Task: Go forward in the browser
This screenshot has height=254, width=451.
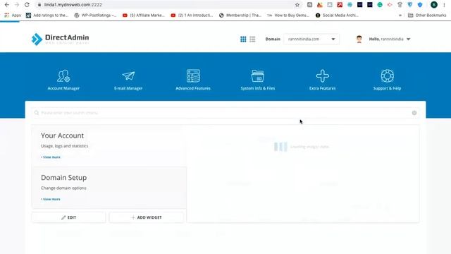Action: [x=17, y=5]
